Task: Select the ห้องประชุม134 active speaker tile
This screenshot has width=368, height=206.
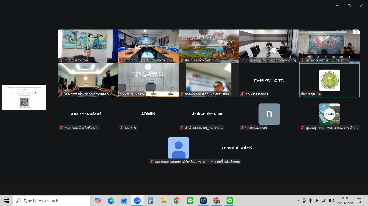Action: (329, 80)
